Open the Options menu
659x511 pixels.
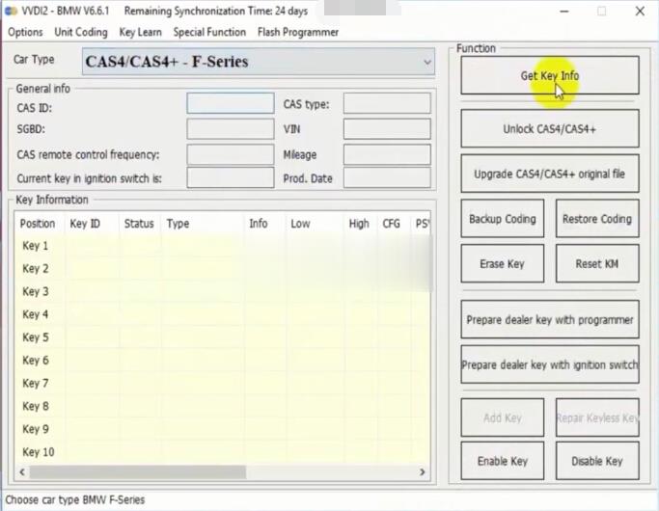coord(25,33)
